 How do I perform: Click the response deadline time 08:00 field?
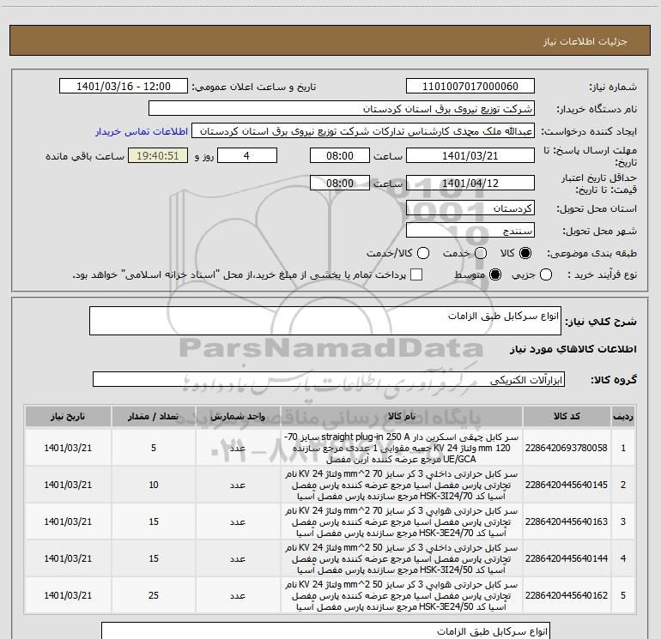point(340,155)
